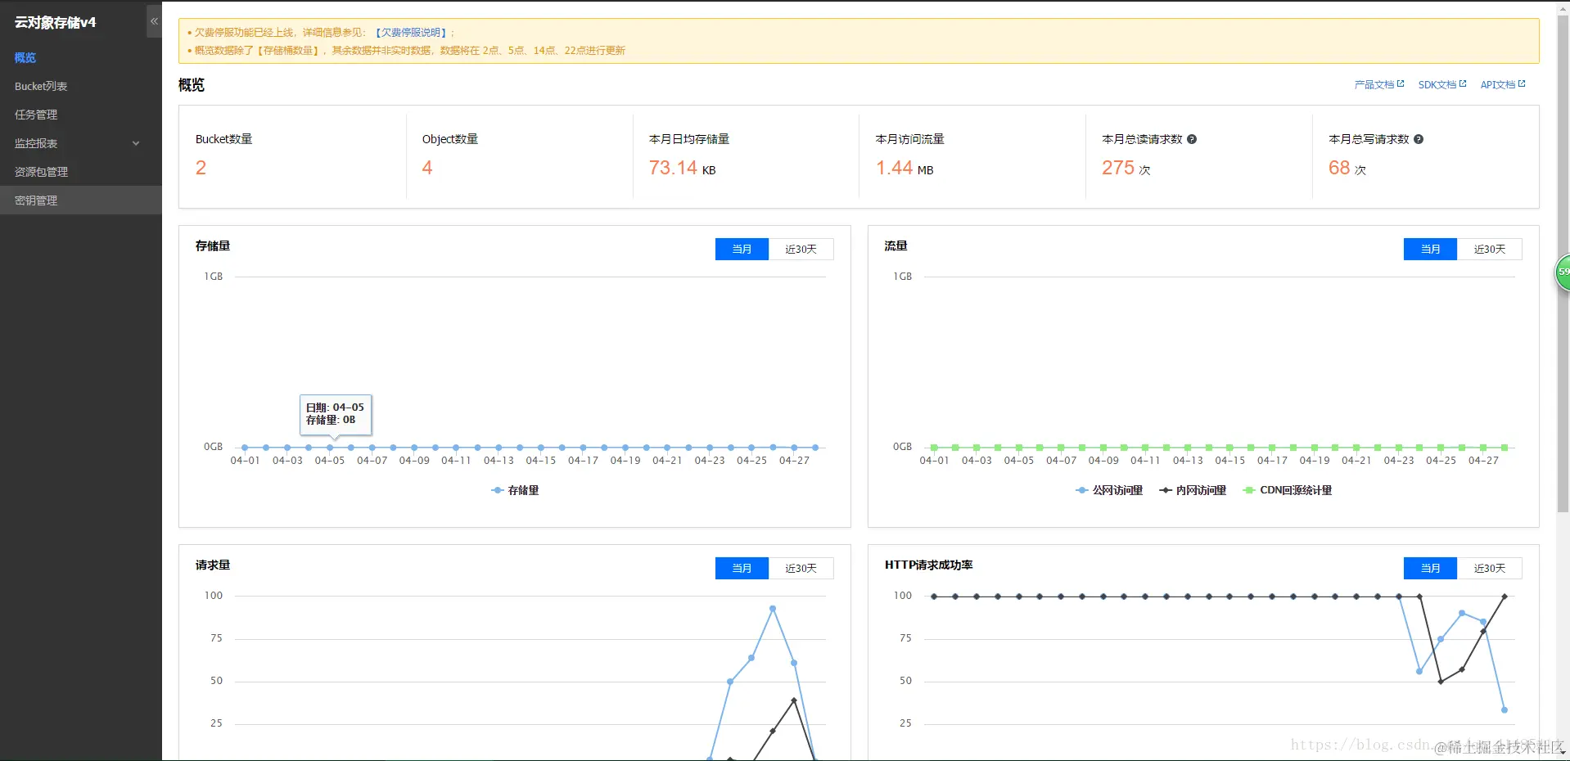Click the last blue point in HTTP请求成功率 chart
The height and width of the screenshot is (761, 1570).
1505,709
